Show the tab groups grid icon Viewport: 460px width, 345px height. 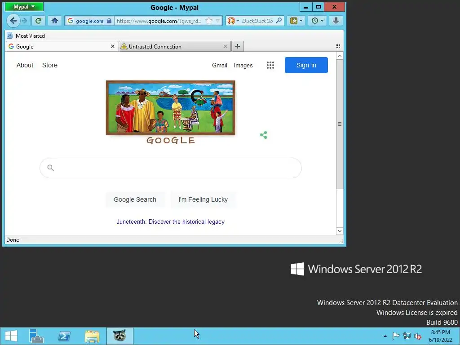click(338, 46)
